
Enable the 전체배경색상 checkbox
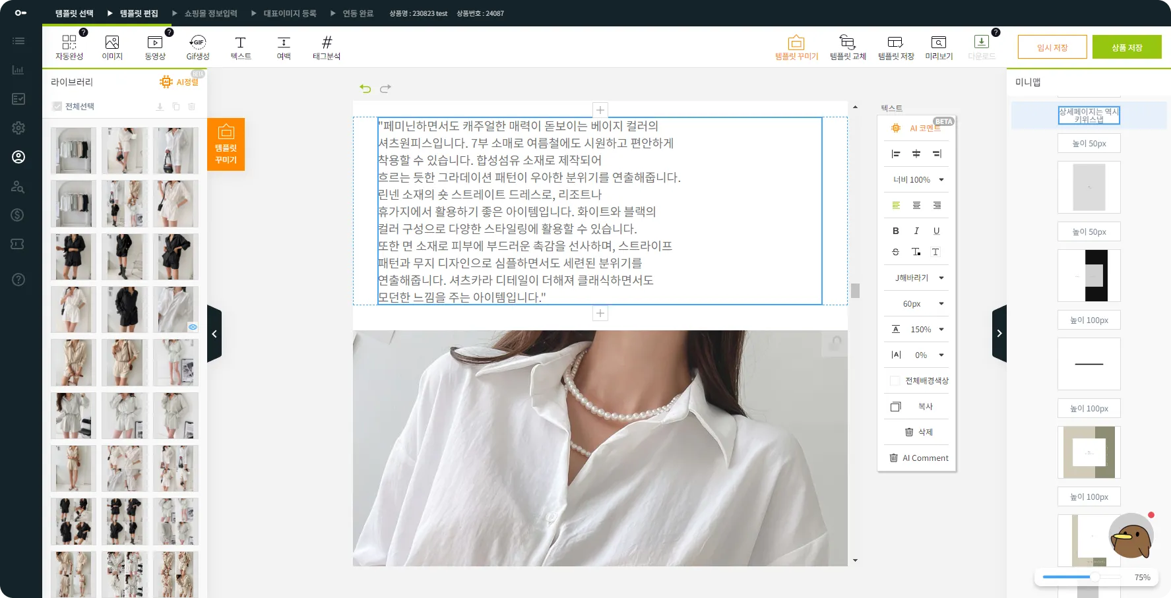coord(895,380)
